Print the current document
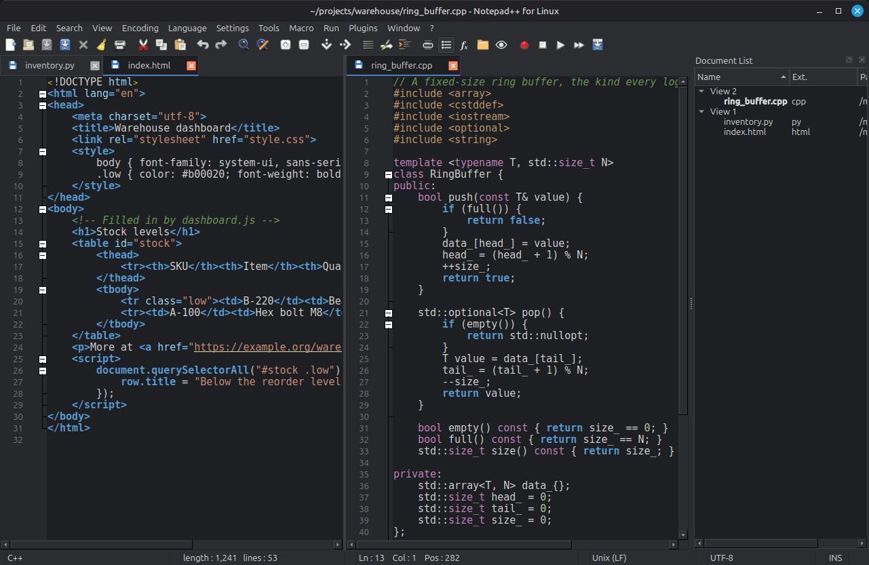Image resolution: width=869 pixels, height=565 pixels. tap(120, 45)
